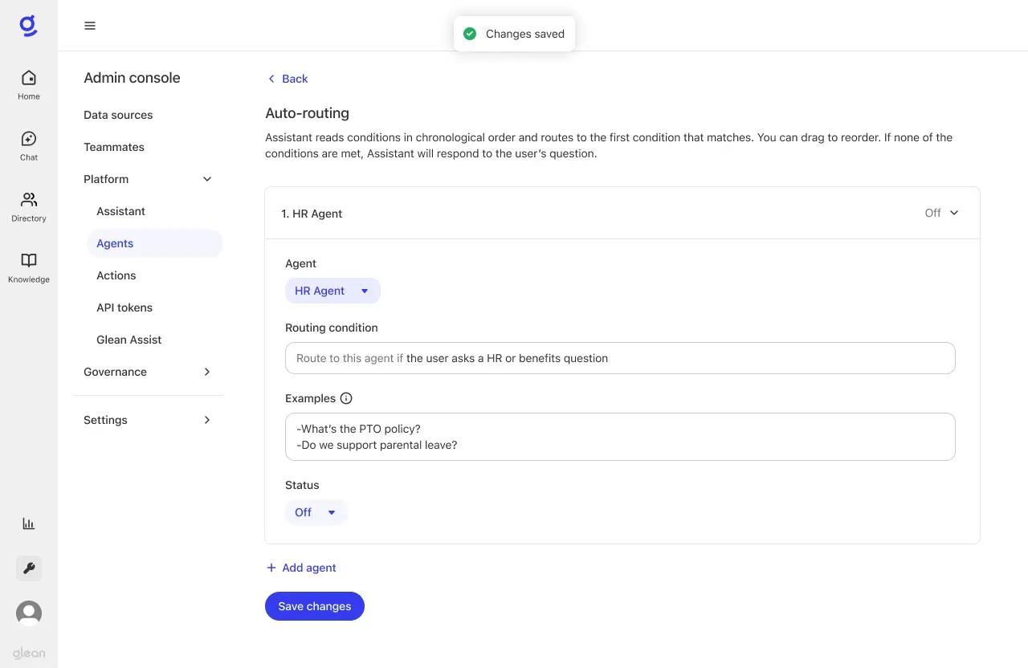
Task: Open the HR Agent agent dropdown
Action: [x=332, y=291]
